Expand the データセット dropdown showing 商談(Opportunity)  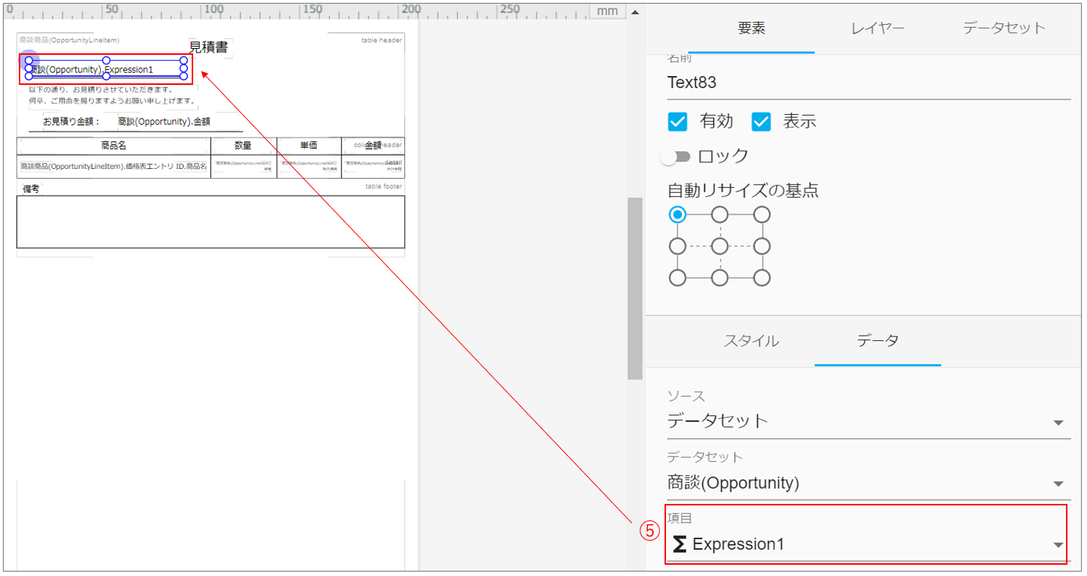[868, 483]
